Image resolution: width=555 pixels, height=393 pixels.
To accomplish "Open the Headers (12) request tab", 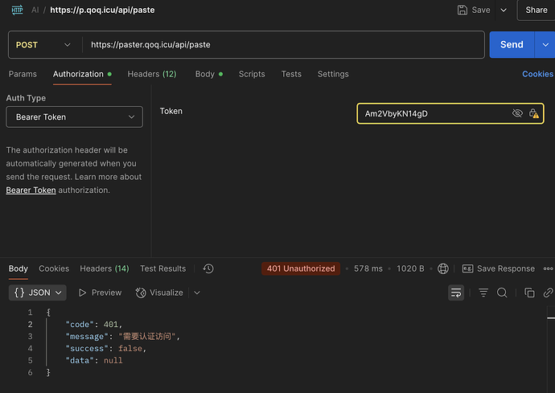I will [152, 74].
